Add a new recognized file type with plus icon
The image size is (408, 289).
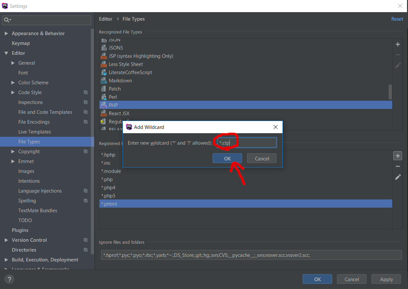point(398,44)
